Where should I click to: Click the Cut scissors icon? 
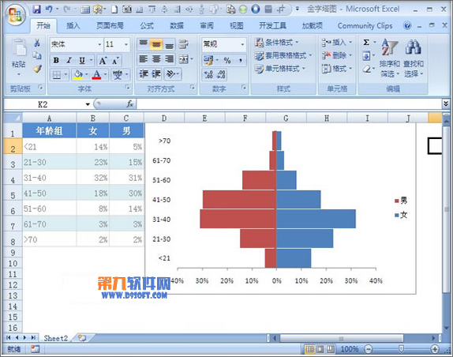[x=37, y=43]
